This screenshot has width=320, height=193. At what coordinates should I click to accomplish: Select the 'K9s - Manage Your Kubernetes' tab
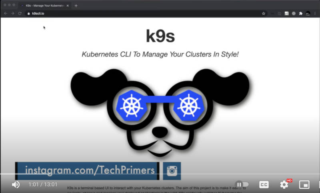[x=45, y=6]
